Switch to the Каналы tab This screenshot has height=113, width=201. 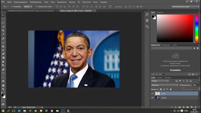pyautogui.click(x=160, y=78)
